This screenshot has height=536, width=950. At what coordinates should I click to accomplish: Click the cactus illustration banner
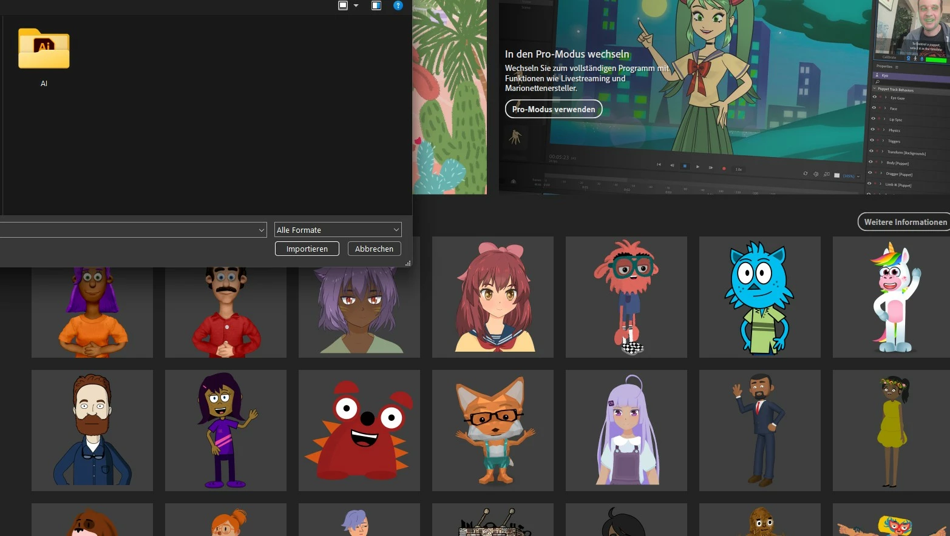click(450, 97)
